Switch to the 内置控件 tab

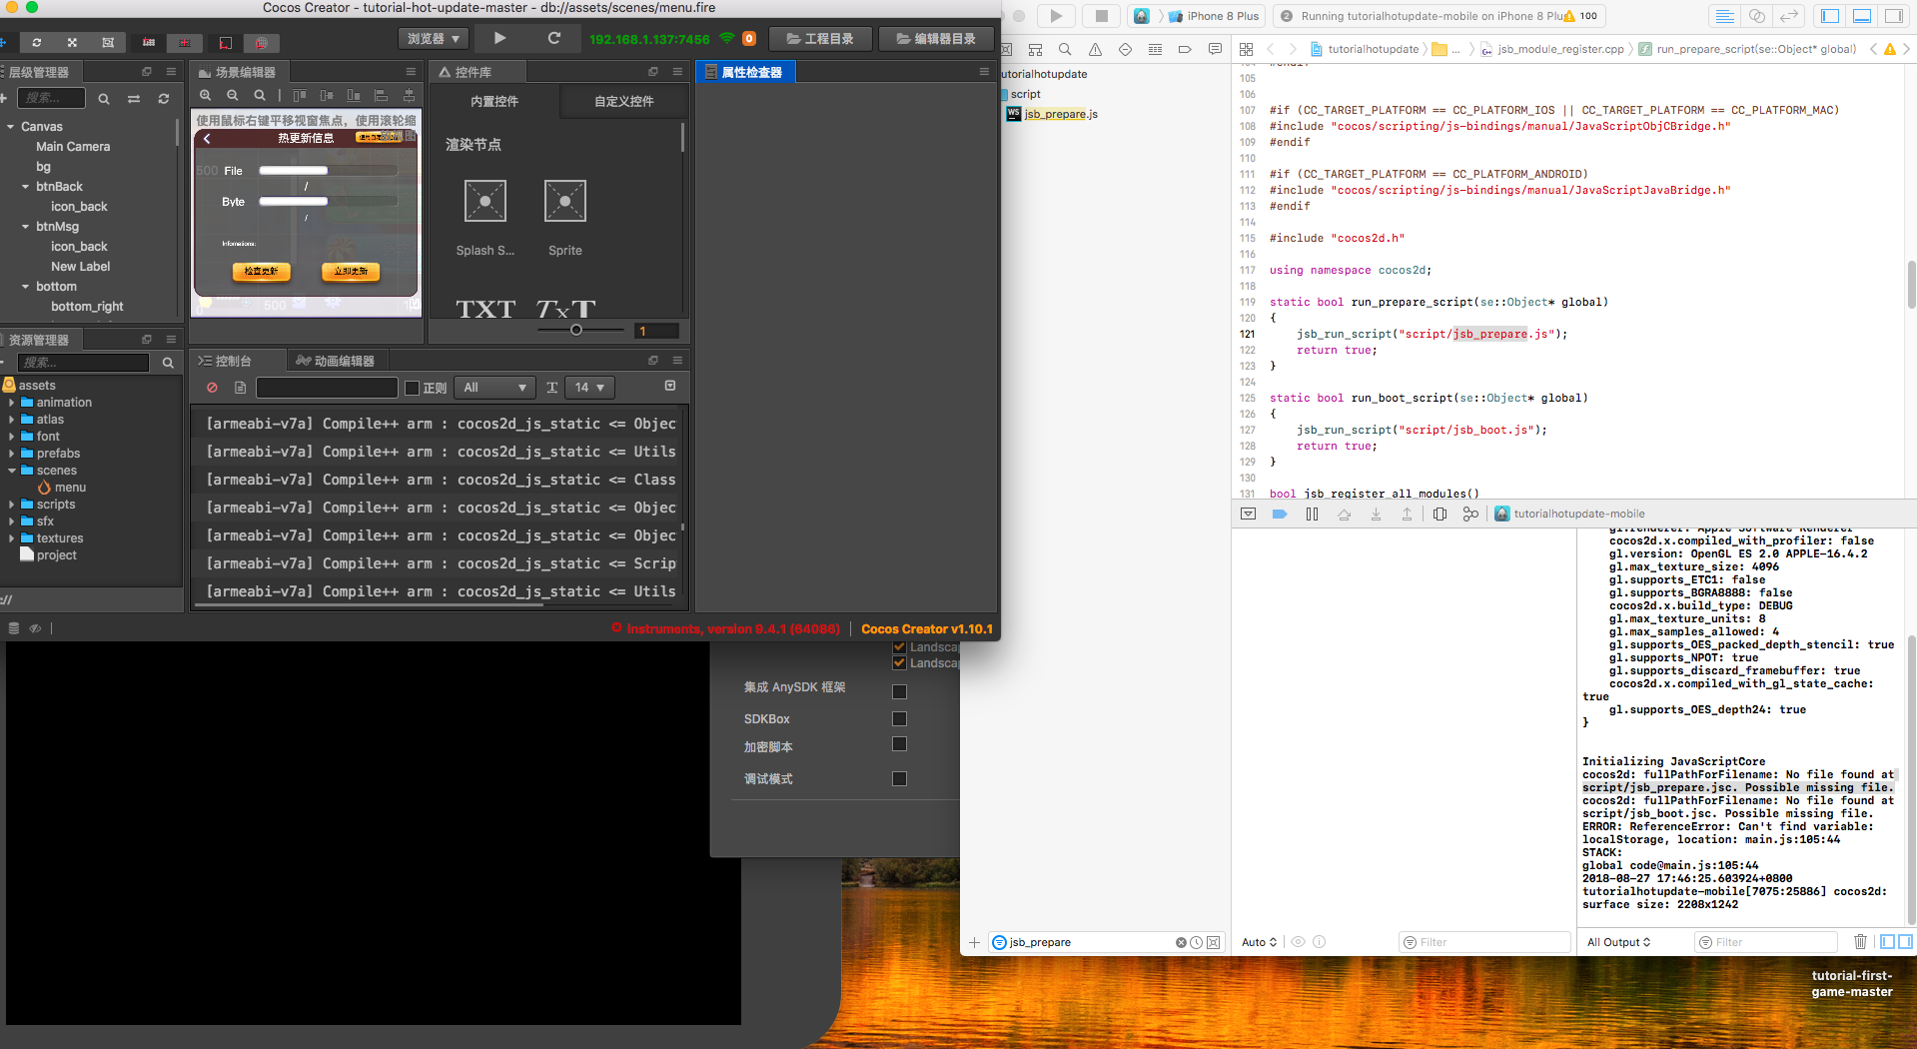494,101
